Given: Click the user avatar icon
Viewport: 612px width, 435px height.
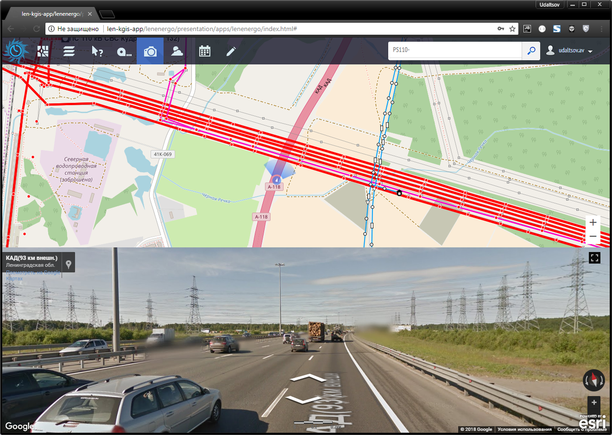Looking at the screenshot, I should [x=550, y=50].
